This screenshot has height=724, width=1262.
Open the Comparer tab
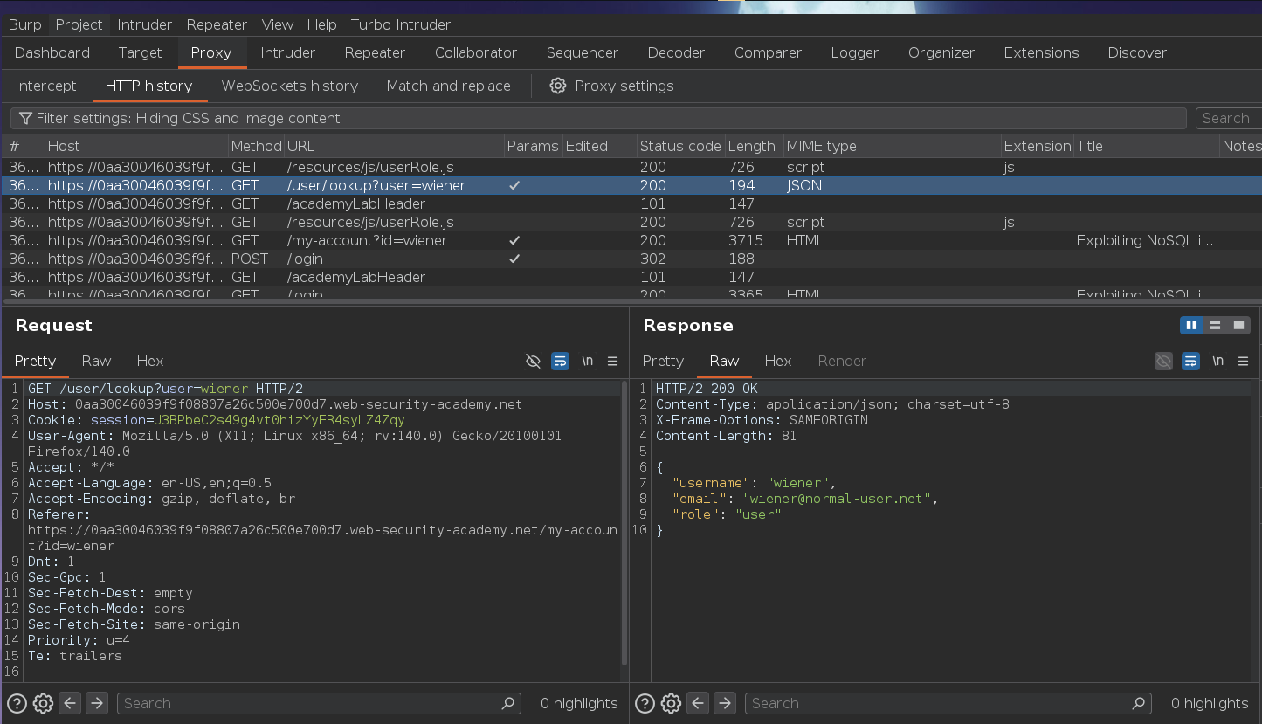tap(768, 52)
